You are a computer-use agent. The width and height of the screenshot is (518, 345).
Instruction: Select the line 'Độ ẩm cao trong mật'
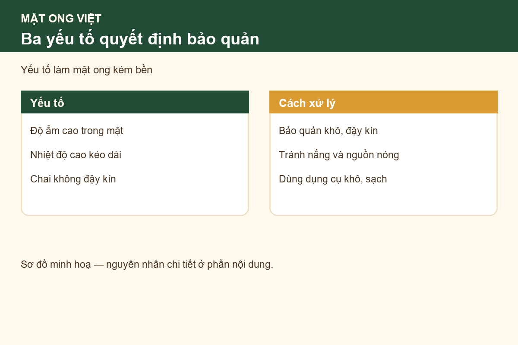tap(77, 131)
